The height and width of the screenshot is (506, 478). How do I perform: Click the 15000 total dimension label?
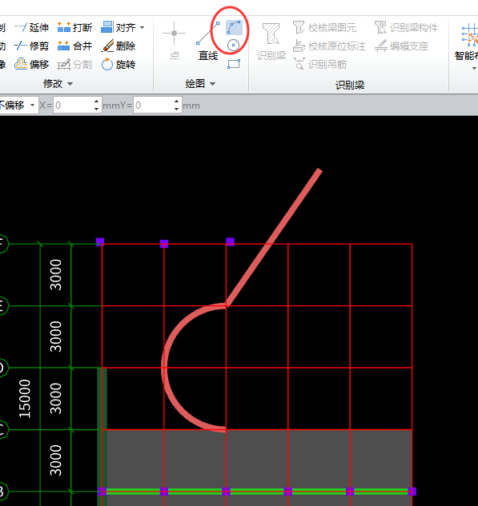25,399
